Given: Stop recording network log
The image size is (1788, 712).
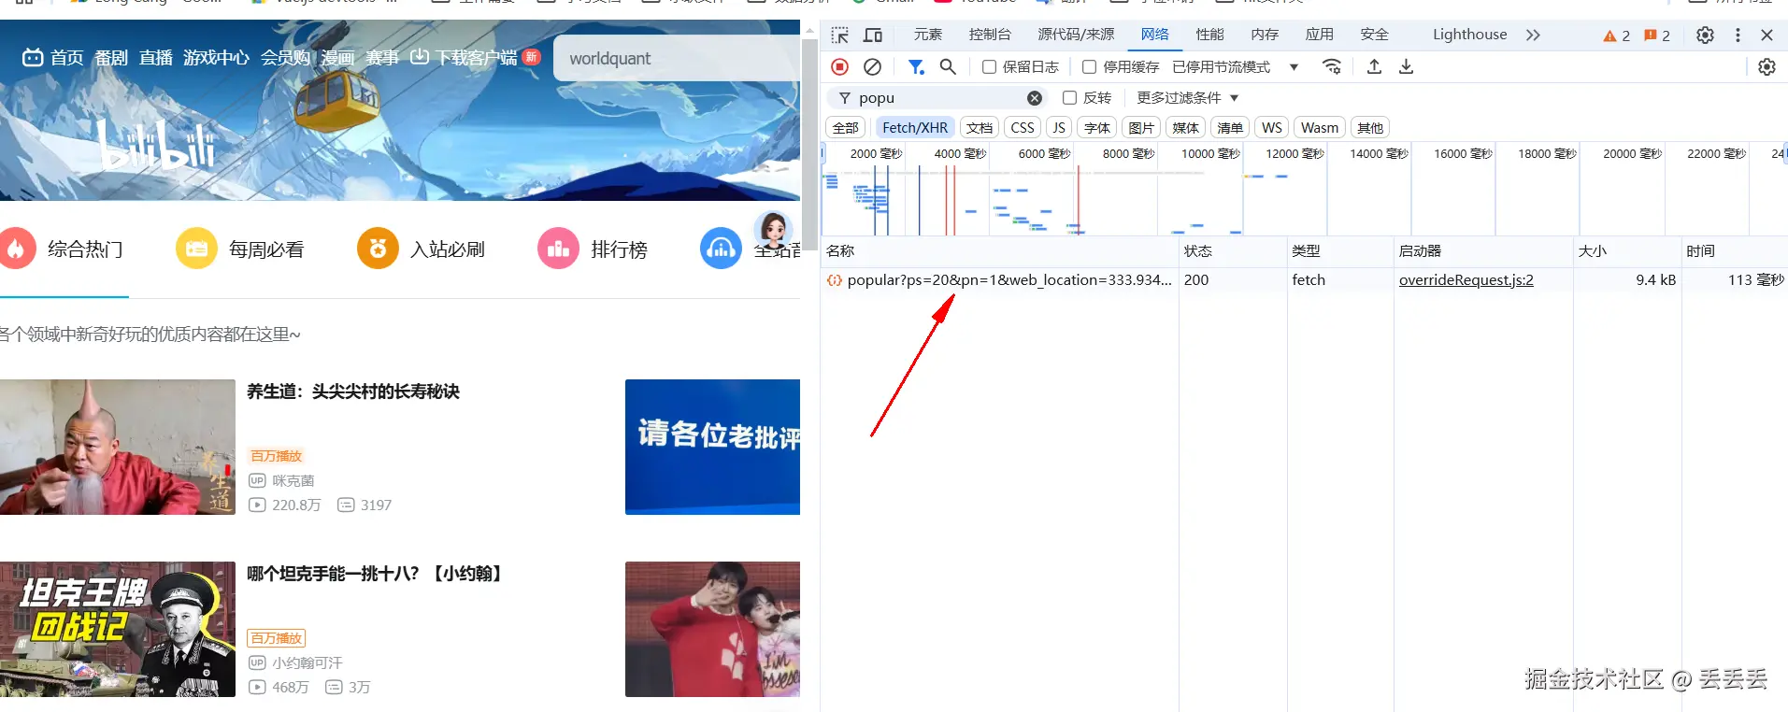Looking at the screenshot, I should 839,66.
